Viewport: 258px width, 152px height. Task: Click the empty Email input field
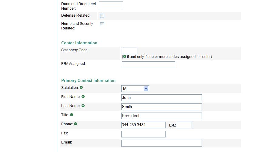[x=162, y=143]
